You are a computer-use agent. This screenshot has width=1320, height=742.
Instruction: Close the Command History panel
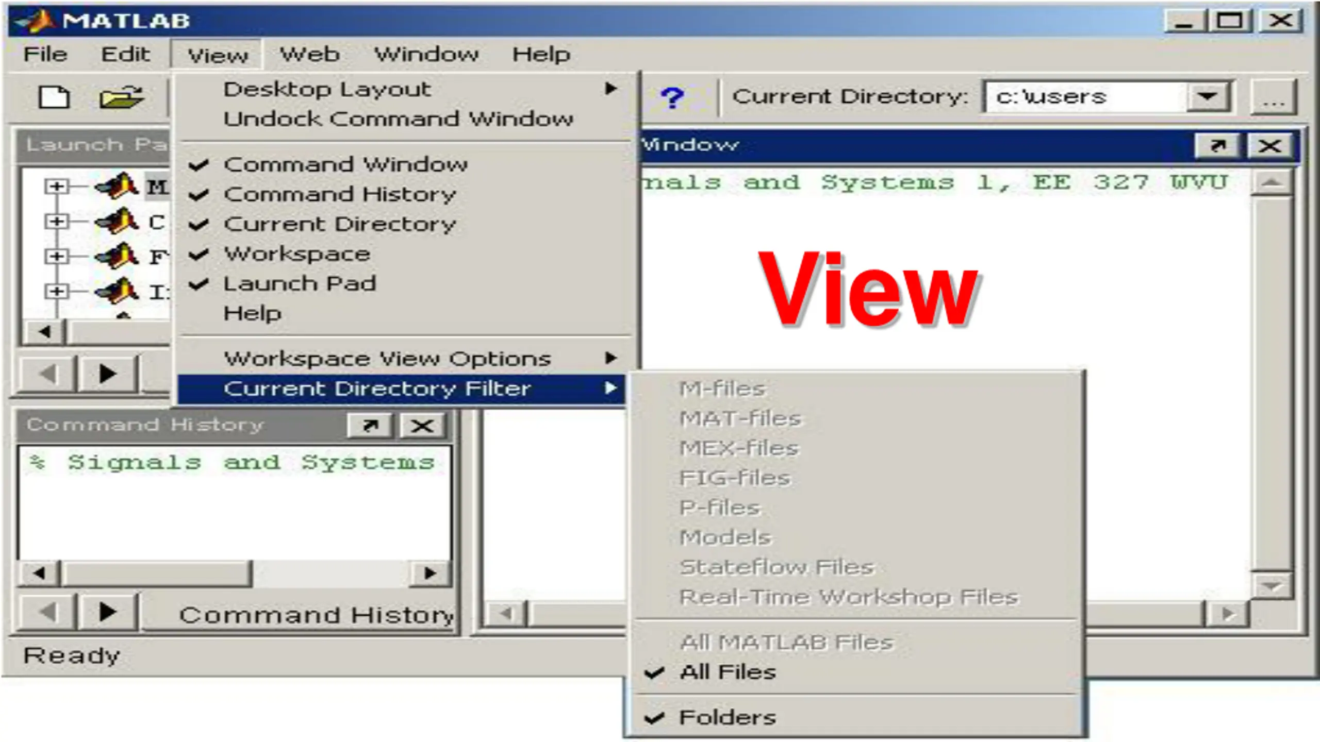click(x=422, y=426)
